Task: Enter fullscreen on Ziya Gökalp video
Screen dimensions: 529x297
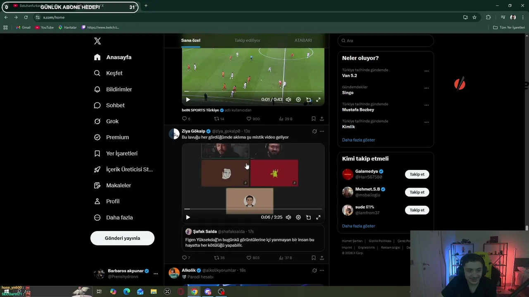Action: click(x=318, y=217)
